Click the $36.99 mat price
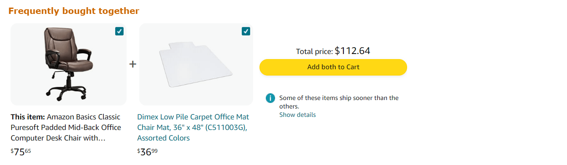 pos(148,152)
